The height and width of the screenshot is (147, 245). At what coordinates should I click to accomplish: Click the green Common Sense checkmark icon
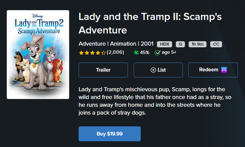pos(157,53)
